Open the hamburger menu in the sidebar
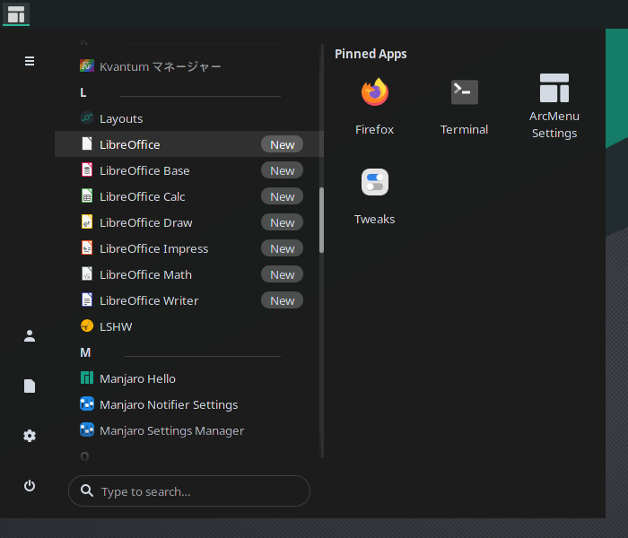 click(30, 61)
